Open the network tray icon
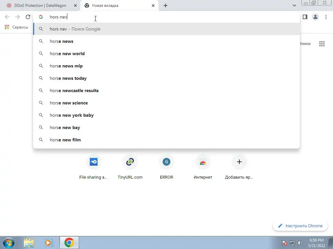The image size is (333, 249). point(292,243)
